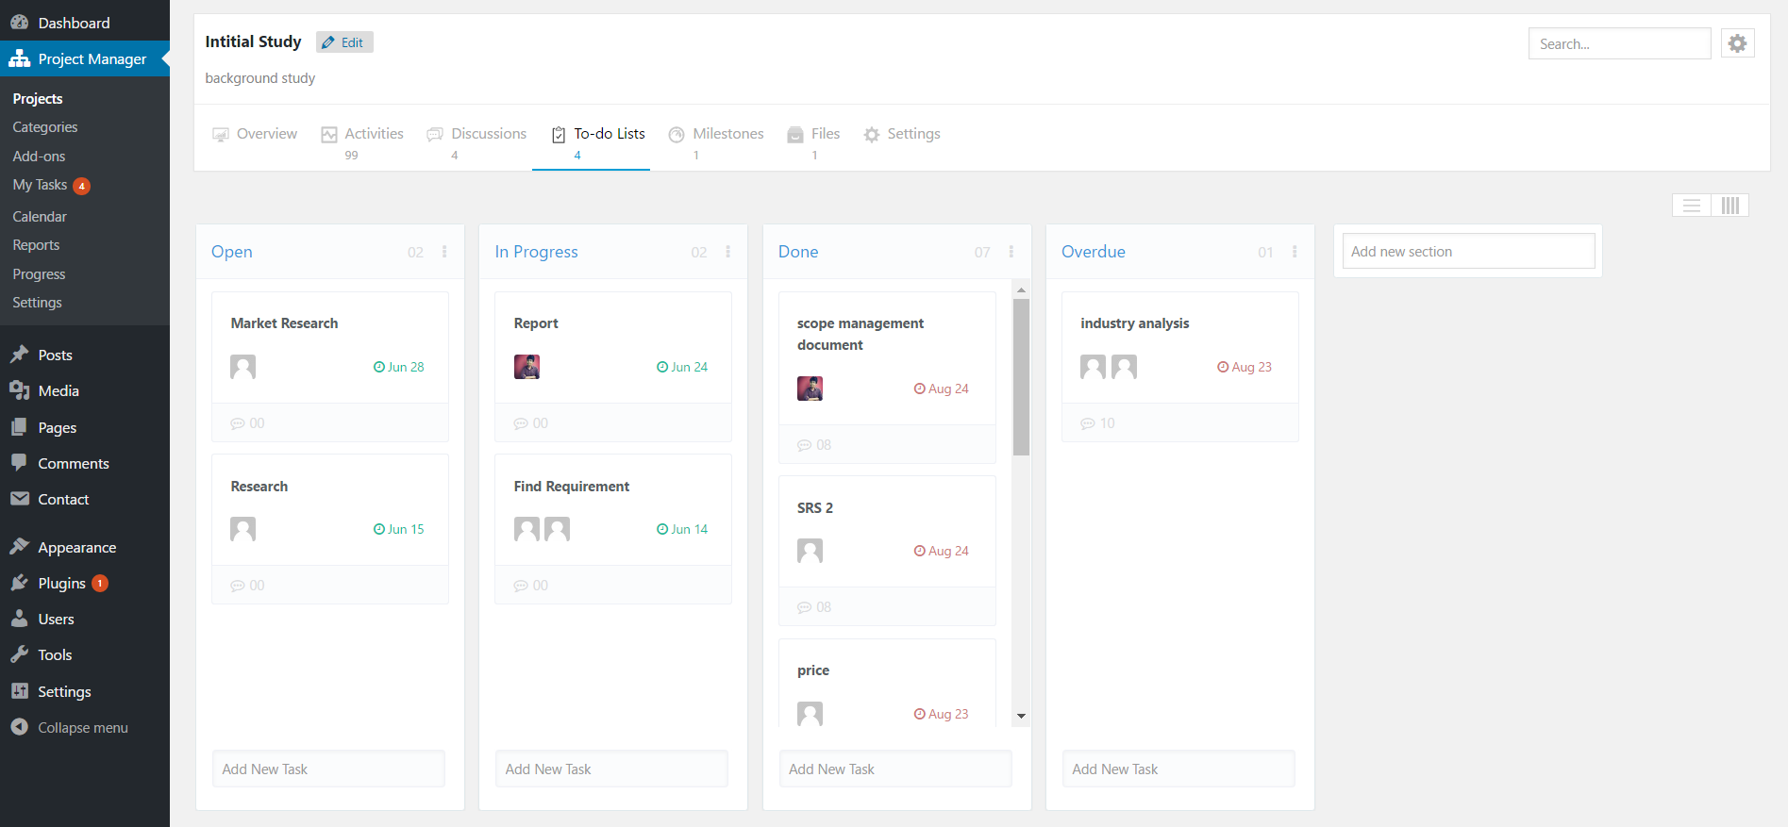Open the Market Research task
The width and height of the screenshot is (1788, 827).
(x=284, y=323)
